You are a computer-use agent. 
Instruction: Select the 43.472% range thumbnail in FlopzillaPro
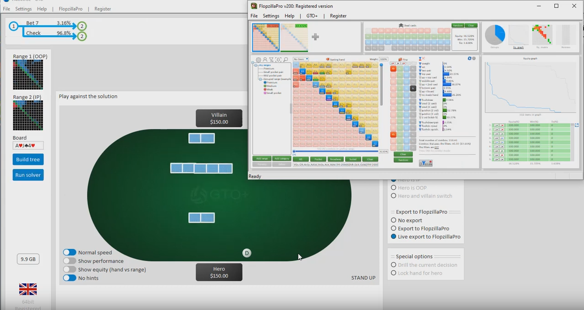coord(294,38)
